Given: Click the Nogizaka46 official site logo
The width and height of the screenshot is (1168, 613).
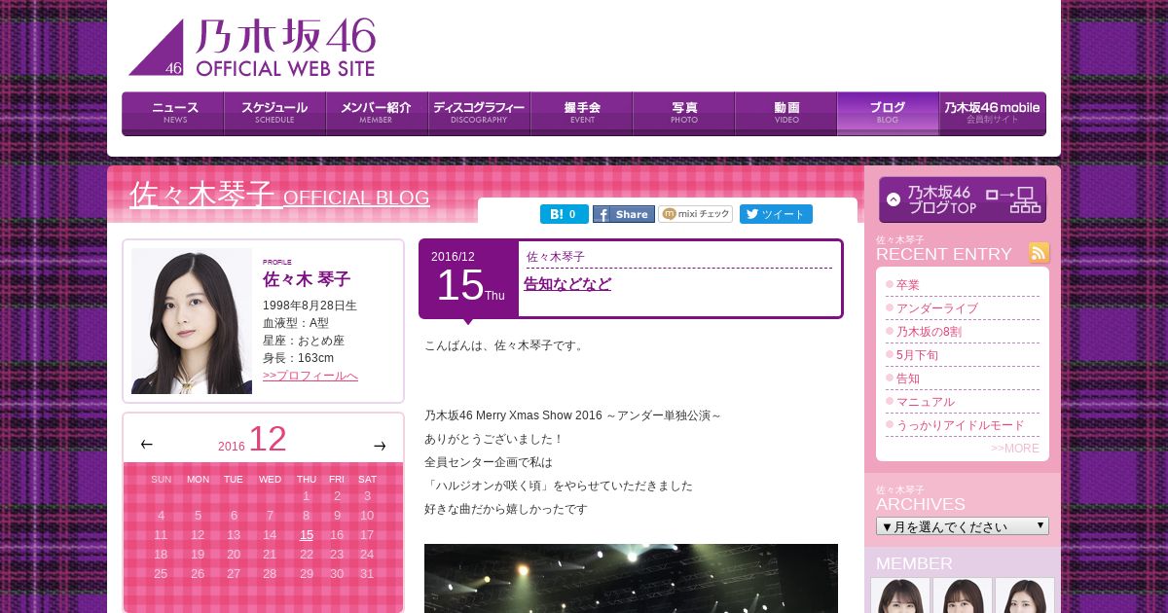Looking at the screenshot, I should click(x=252, y=48).
